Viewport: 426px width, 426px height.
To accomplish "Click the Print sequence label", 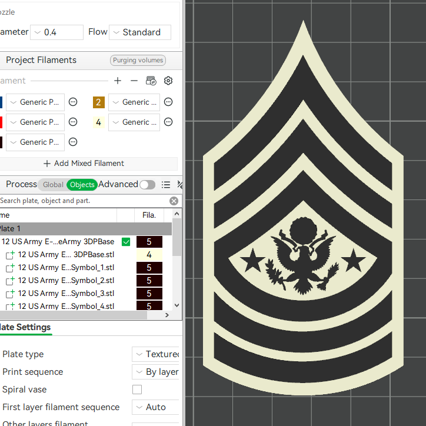I will pyautogui.click(x=32, y=372).
